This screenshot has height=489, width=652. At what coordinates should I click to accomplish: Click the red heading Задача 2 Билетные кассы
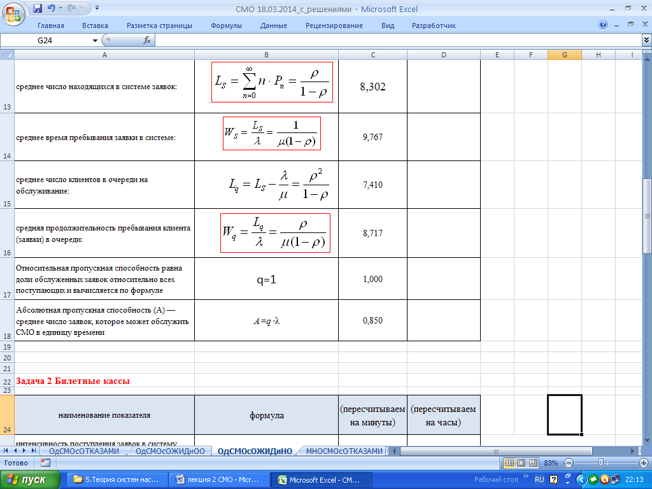(x=73, y=381)
